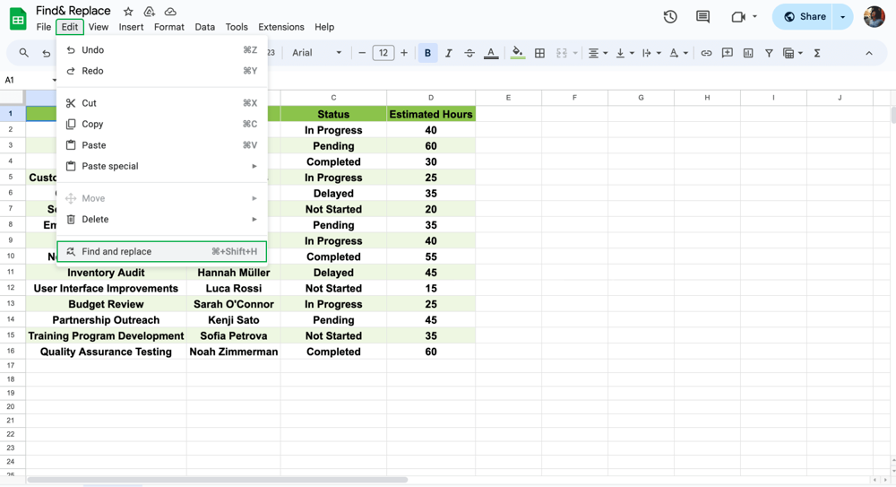This screenshot has width=896, height=487.
Task: Click the borders grid icon
Action: (x=539, y=53)
